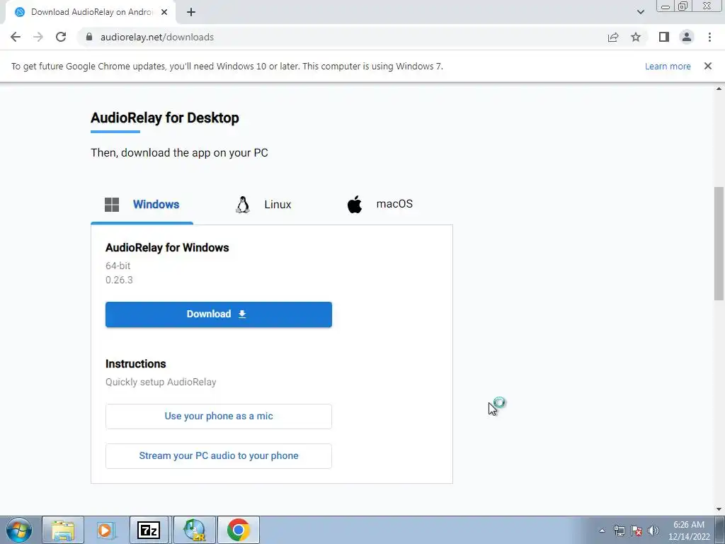725x544 pixels.
Task: Click the scrollbar down arrow
Action: coord(719,509)
